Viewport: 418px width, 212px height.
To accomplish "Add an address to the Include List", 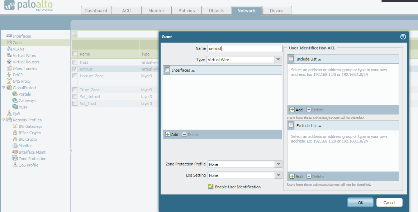I will (296, 110).
